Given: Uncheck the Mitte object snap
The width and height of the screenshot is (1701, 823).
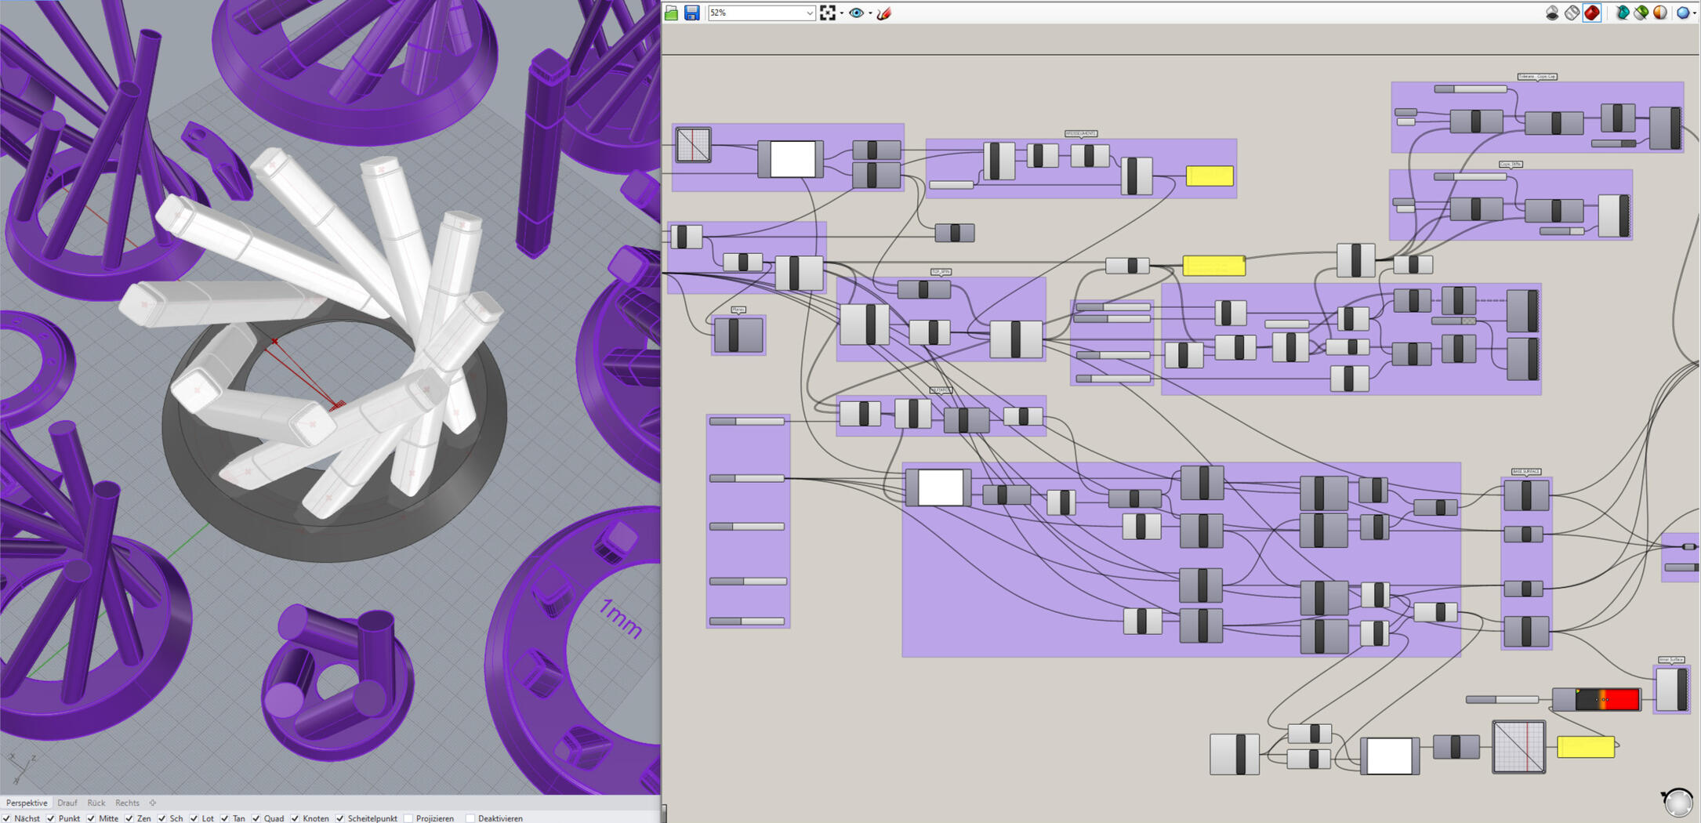Looking at the screenshot, I should [x=92, y=818].
